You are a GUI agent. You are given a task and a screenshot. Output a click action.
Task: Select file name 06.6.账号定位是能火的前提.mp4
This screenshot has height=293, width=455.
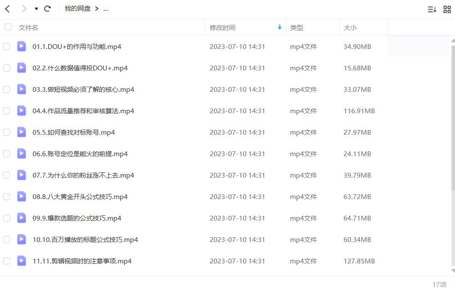point(80,154)
